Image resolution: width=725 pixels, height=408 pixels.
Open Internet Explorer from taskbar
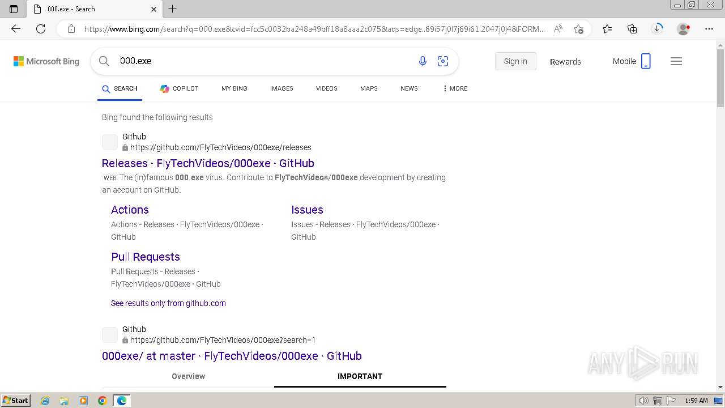tap(45, 401)
